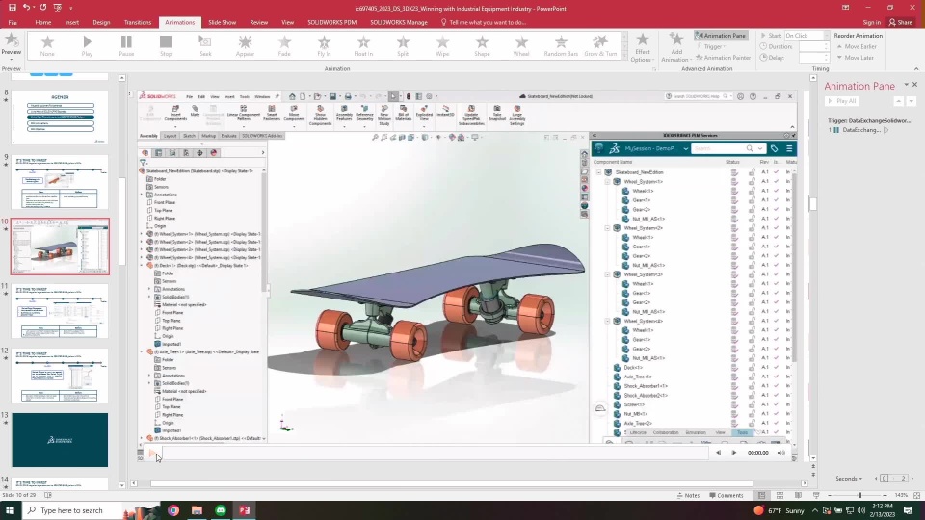Viewport: 925px width, 520px height.
Task: Undo the last action
Action: tap(26, 8)
